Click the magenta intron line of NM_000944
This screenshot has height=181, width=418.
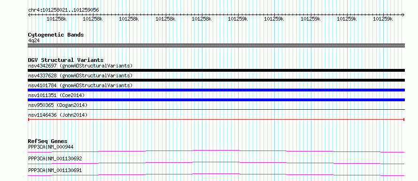point(216,151)
